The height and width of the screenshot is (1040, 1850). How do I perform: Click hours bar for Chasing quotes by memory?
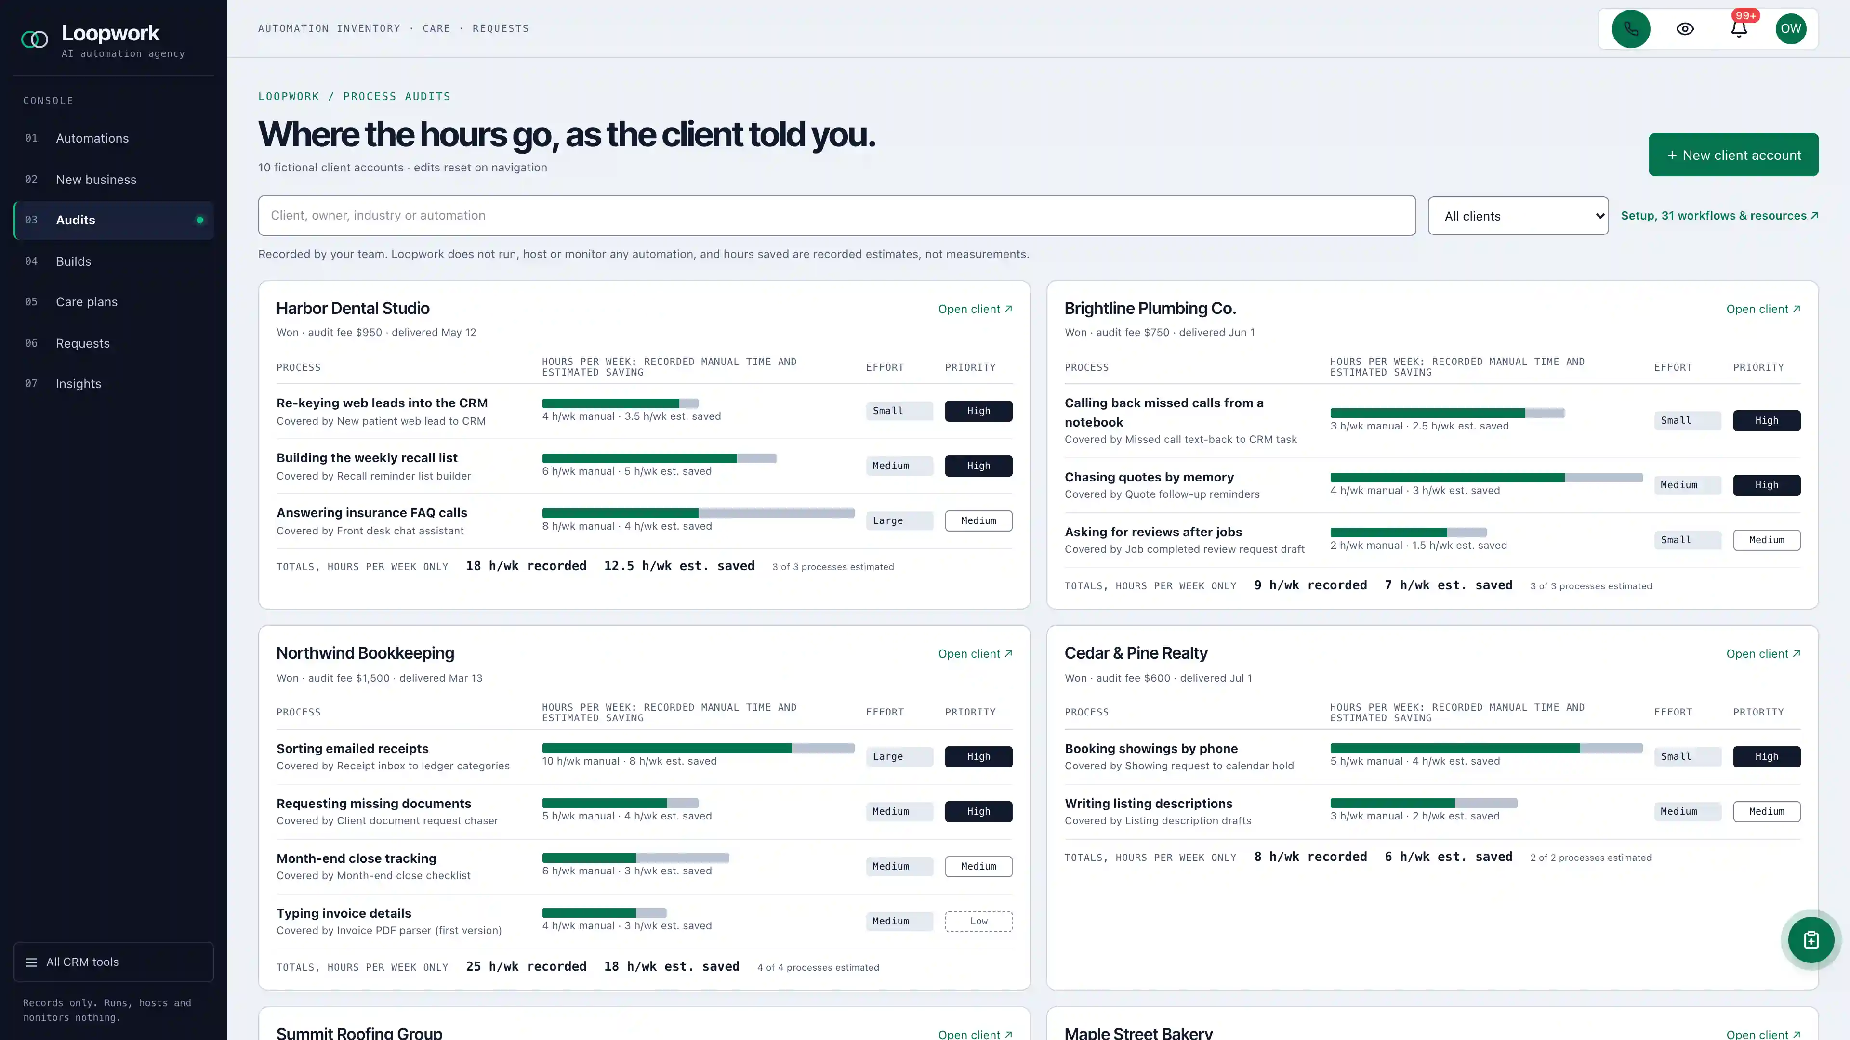pos(1486,477)
